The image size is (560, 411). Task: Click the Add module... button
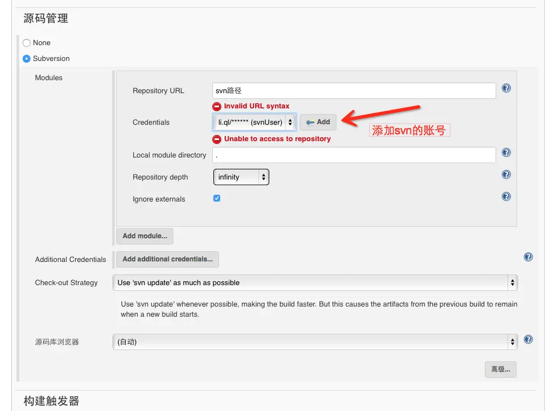click(145, 236)
